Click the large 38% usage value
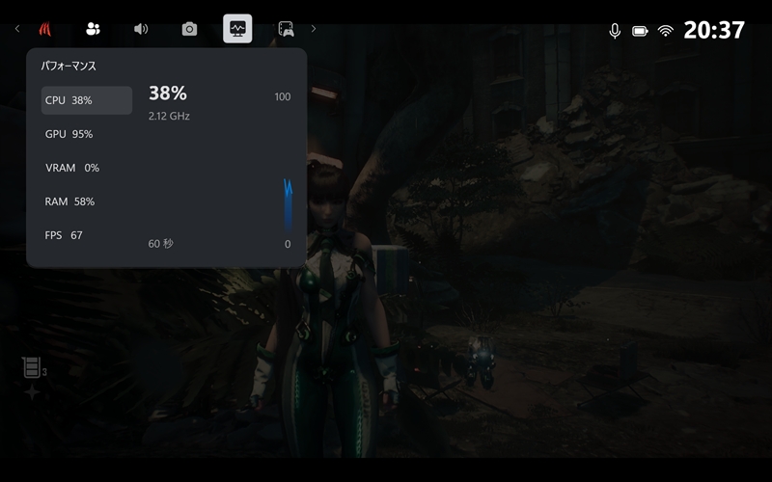 [x=168, y=93]
